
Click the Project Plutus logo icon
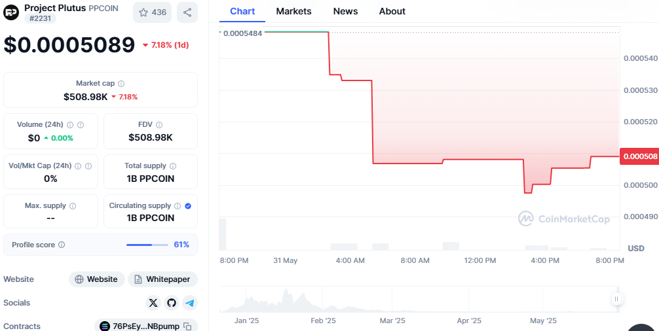[11, 12]
